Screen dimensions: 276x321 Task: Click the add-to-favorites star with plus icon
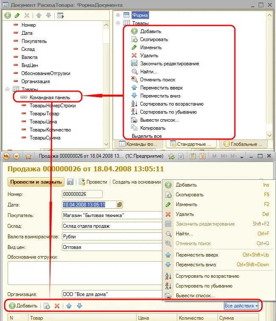(x=171, y=156)
